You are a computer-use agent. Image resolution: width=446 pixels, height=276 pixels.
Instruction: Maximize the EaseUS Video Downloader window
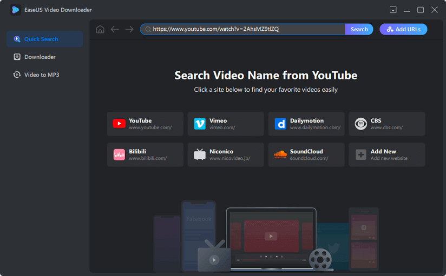[421, 10]
